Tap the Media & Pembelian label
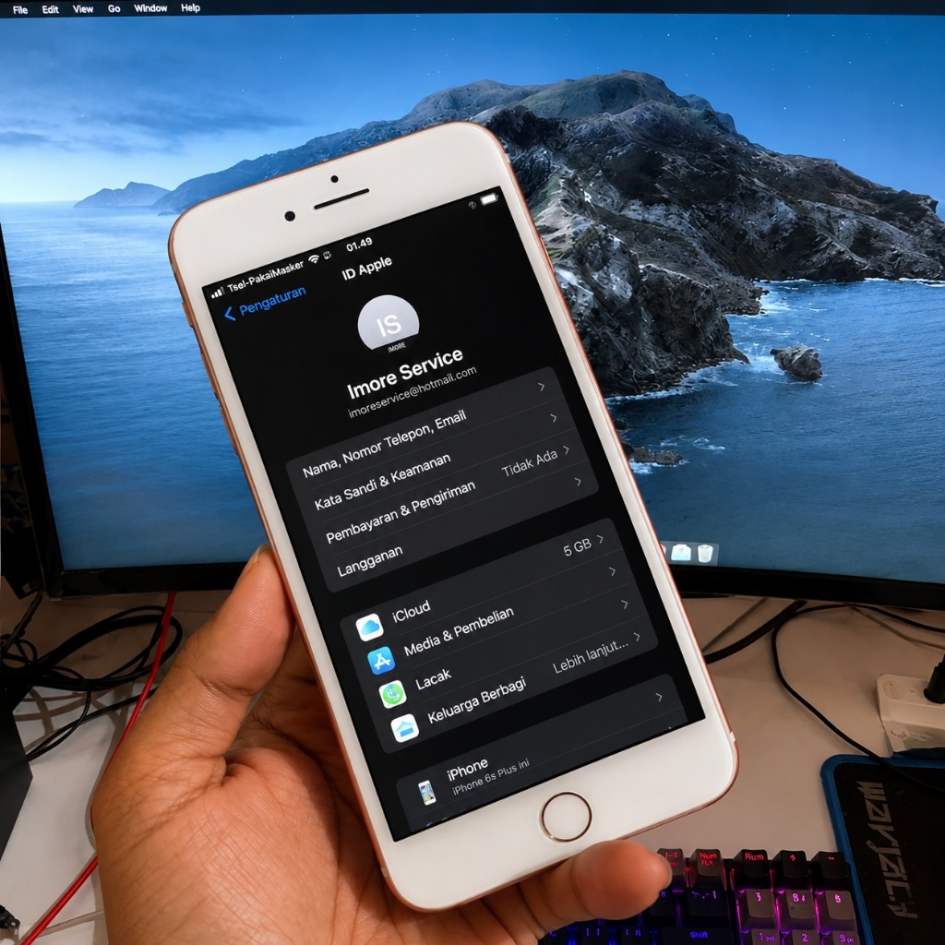Screen dimensions: 945x945 (460, 631)
